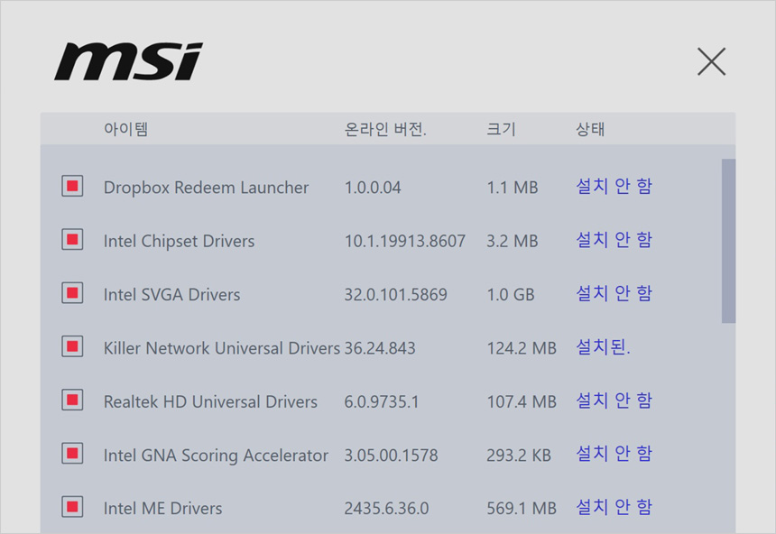Click version 3.05.00.1578
The height and width of the screenshot is (534, 776).
pyautogui.click(x=391, y=455)
